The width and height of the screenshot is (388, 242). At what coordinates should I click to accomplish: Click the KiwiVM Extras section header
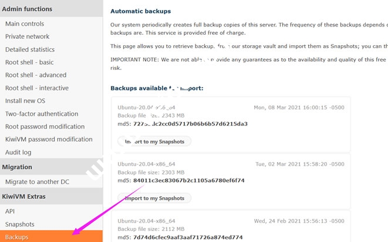coord(28,197)
